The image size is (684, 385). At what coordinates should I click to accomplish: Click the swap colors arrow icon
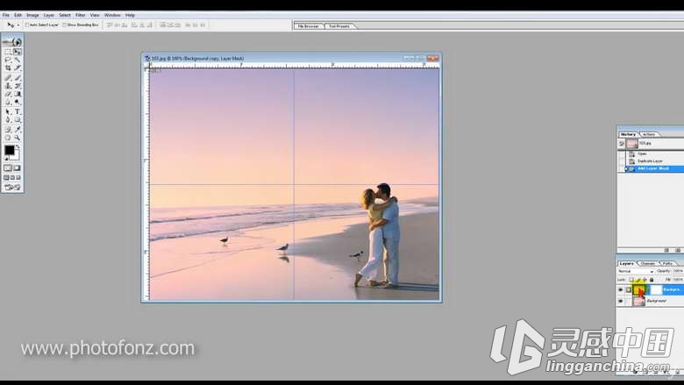18,146
